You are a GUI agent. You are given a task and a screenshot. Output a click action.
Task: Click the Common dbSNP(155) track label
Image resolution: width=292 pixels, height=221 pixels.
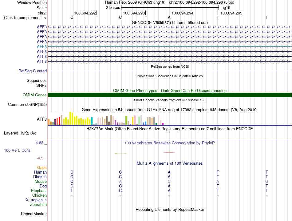(27, 104)
